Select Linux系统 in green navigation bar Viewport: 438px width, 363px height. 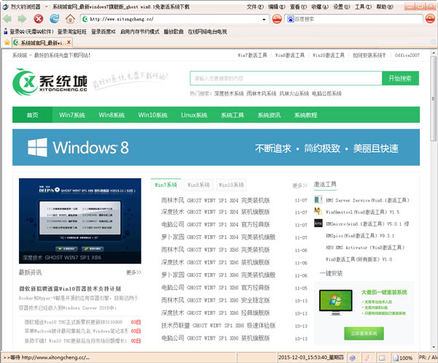[x=194, y=115]
